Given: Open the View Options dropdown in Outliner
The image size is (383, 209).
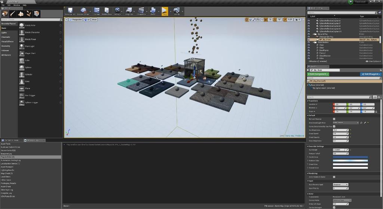Looking at the screenshot, I should pos(373,61).
